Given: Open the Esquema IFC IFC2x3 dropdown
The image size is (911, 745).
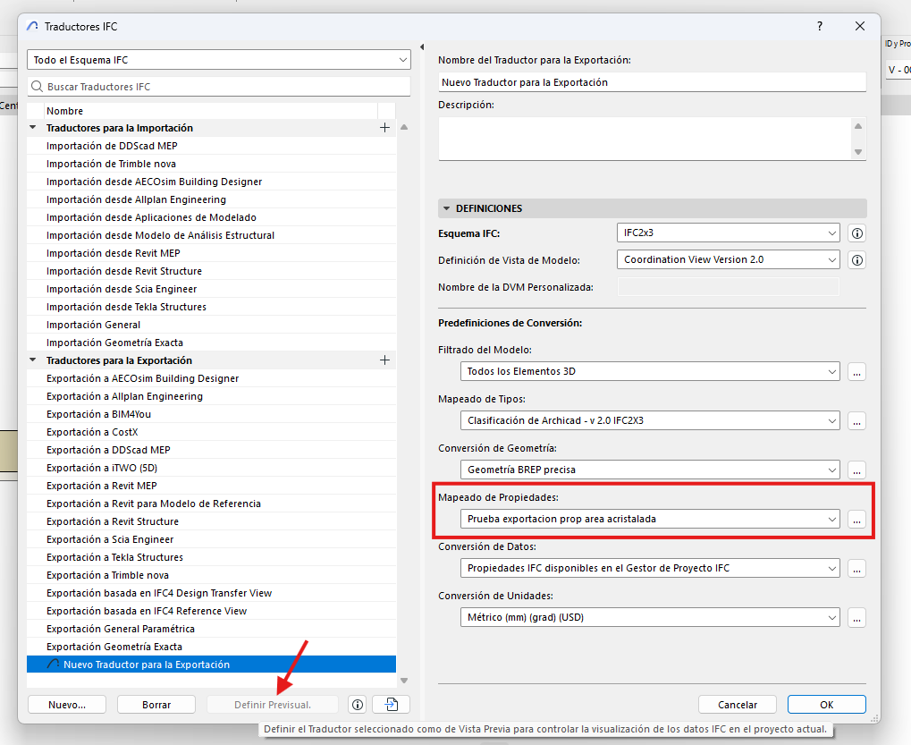Looking at the screenshot, I should click(729, 233).
